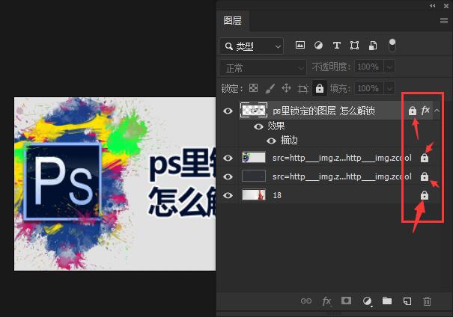Open the layers panel menu
The width and height of the screenshot is (453, 317).
coord(444,20)
